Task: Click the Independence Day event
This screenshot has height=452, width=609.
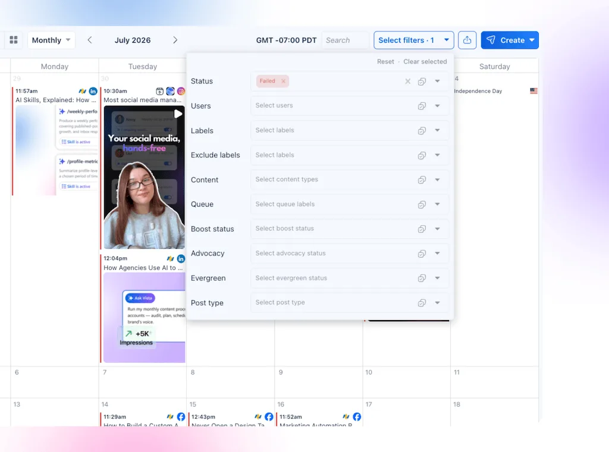Action: tap(478, 91)
